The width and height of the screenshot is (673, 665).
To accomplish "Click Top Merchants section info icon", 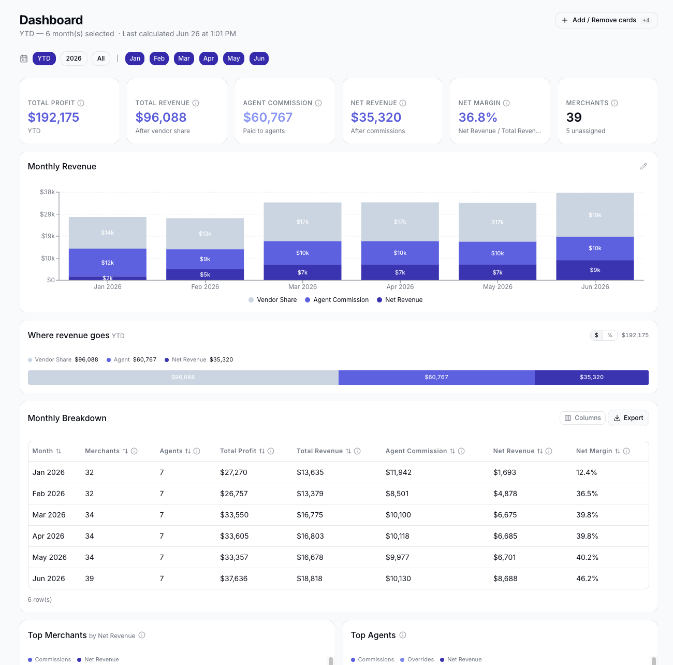I will (142, 635).
